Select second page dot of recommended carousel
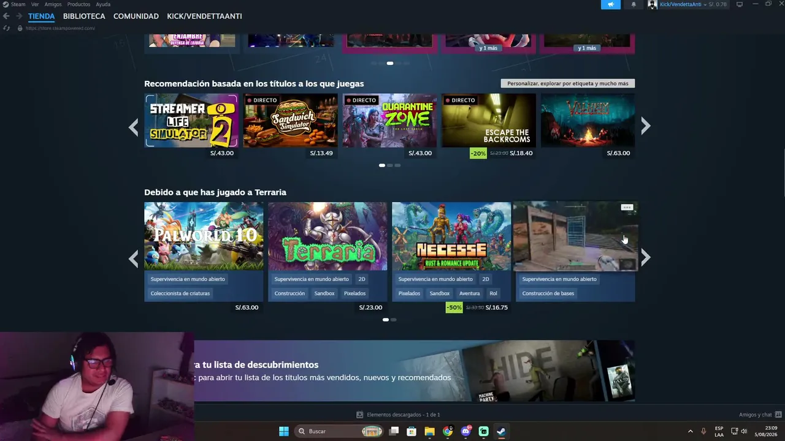The width and height of the screenshot is (785, 441). click(x=390, y=165)
